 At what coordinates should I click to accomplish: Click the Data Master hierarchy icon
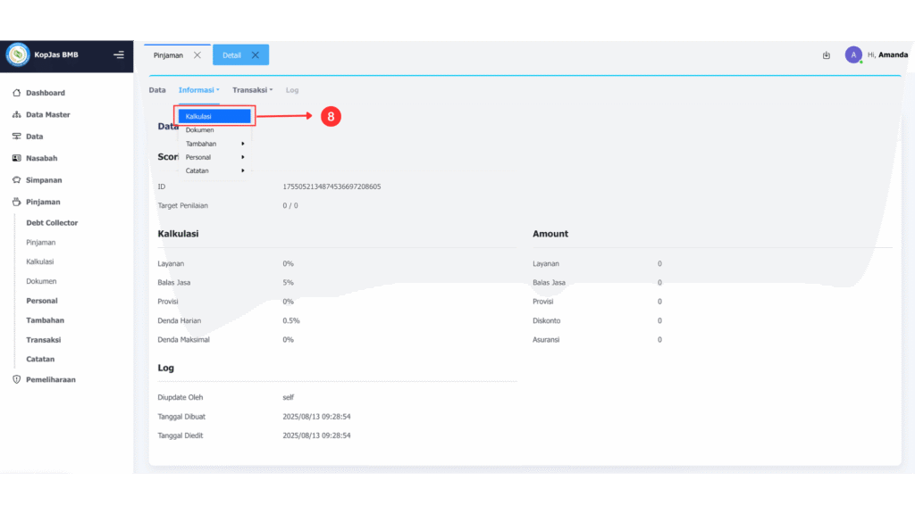tap(16, 115)
